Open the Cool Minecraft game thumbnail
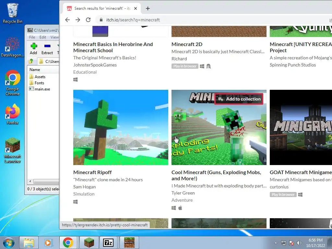The height and width of the screenshot is (249, 332). pos(219,127)
